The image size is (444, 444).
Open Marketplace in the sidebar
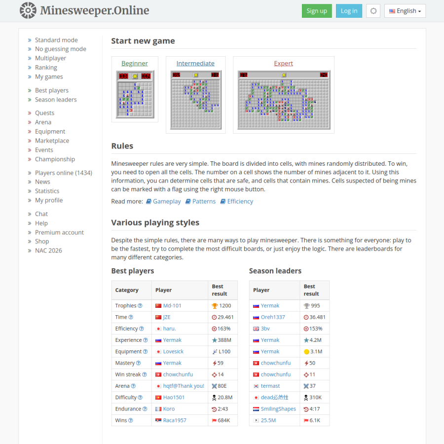click(52, 141)
